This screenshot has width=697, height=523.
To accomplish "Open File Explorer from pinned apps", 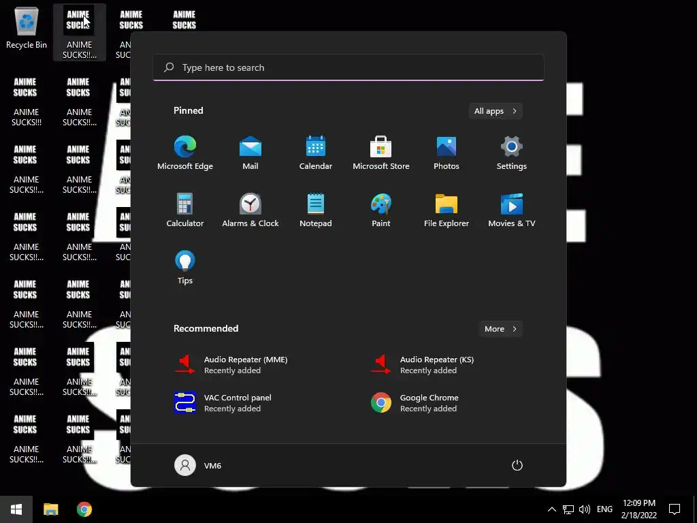I will (x=447, y=210).
